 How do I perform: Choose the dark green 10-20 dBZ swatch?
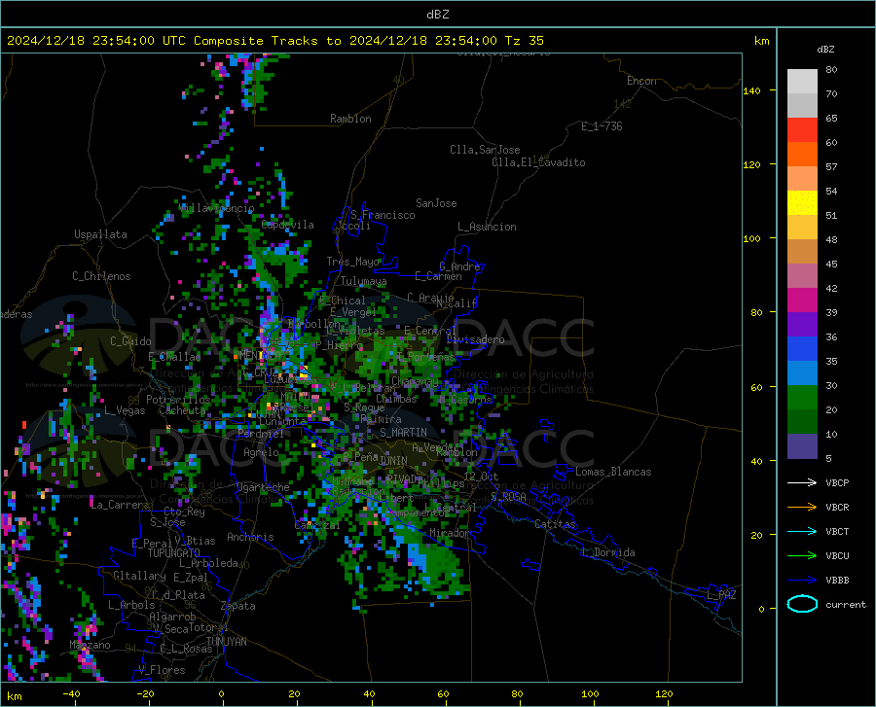tap(802, 422)
